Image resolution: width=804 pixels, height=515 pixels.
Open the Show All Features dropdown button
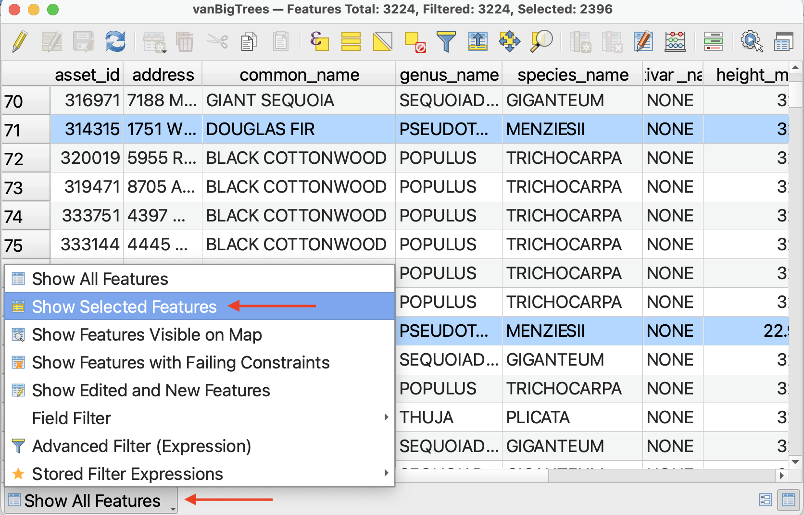pyautogui.click(x=91, y=501)
